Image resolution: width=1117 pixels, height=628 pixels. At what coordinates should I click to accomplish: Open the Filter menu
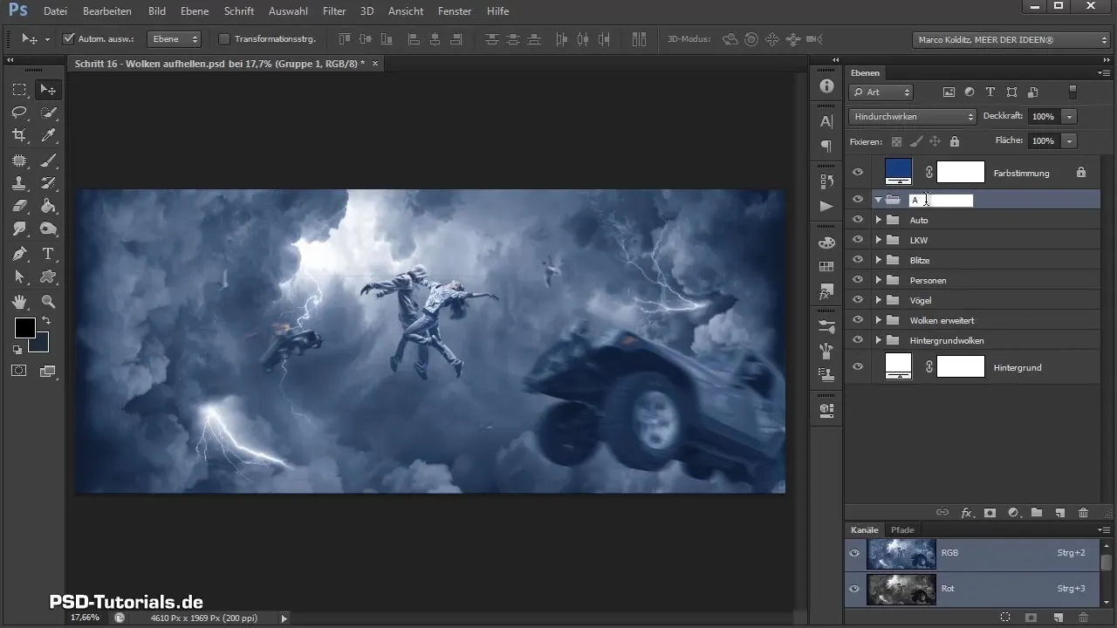334,11
